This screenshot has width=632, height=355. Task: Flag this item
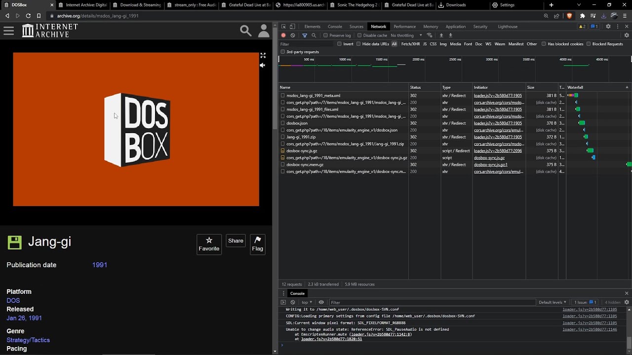tap(258, 244)
